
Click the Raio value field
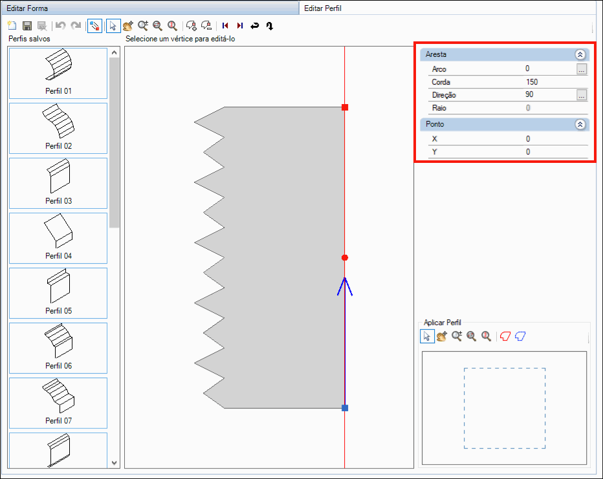click(556, 107)
